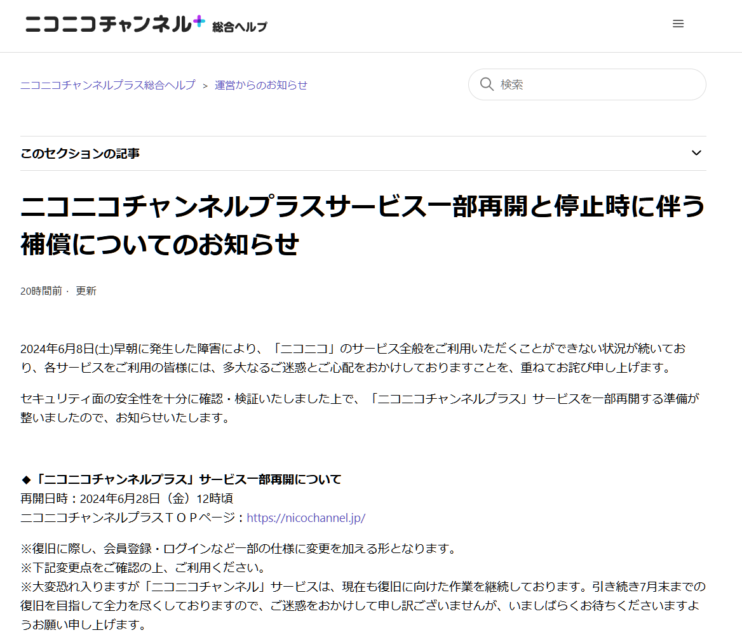Open the hamburger menu in the header
The image size is (742, 635).
(x=678, y=23)
